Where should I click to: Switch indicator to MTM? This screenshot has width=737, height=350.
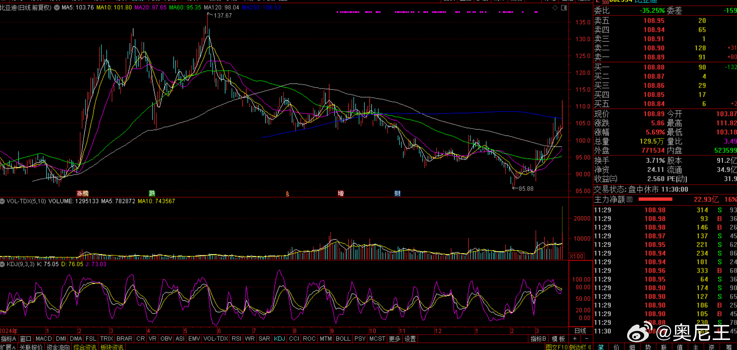[326, 339]
